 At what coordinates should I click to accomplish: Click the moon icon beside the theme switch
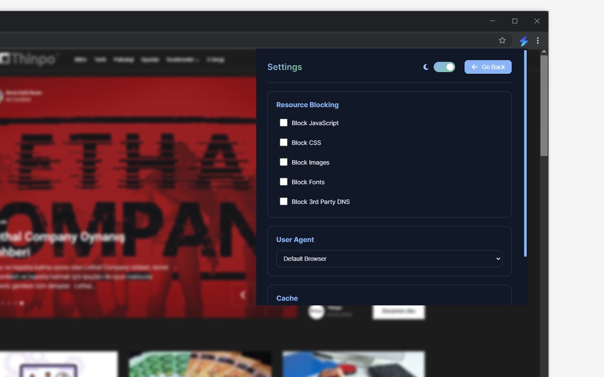coord(426,67)
